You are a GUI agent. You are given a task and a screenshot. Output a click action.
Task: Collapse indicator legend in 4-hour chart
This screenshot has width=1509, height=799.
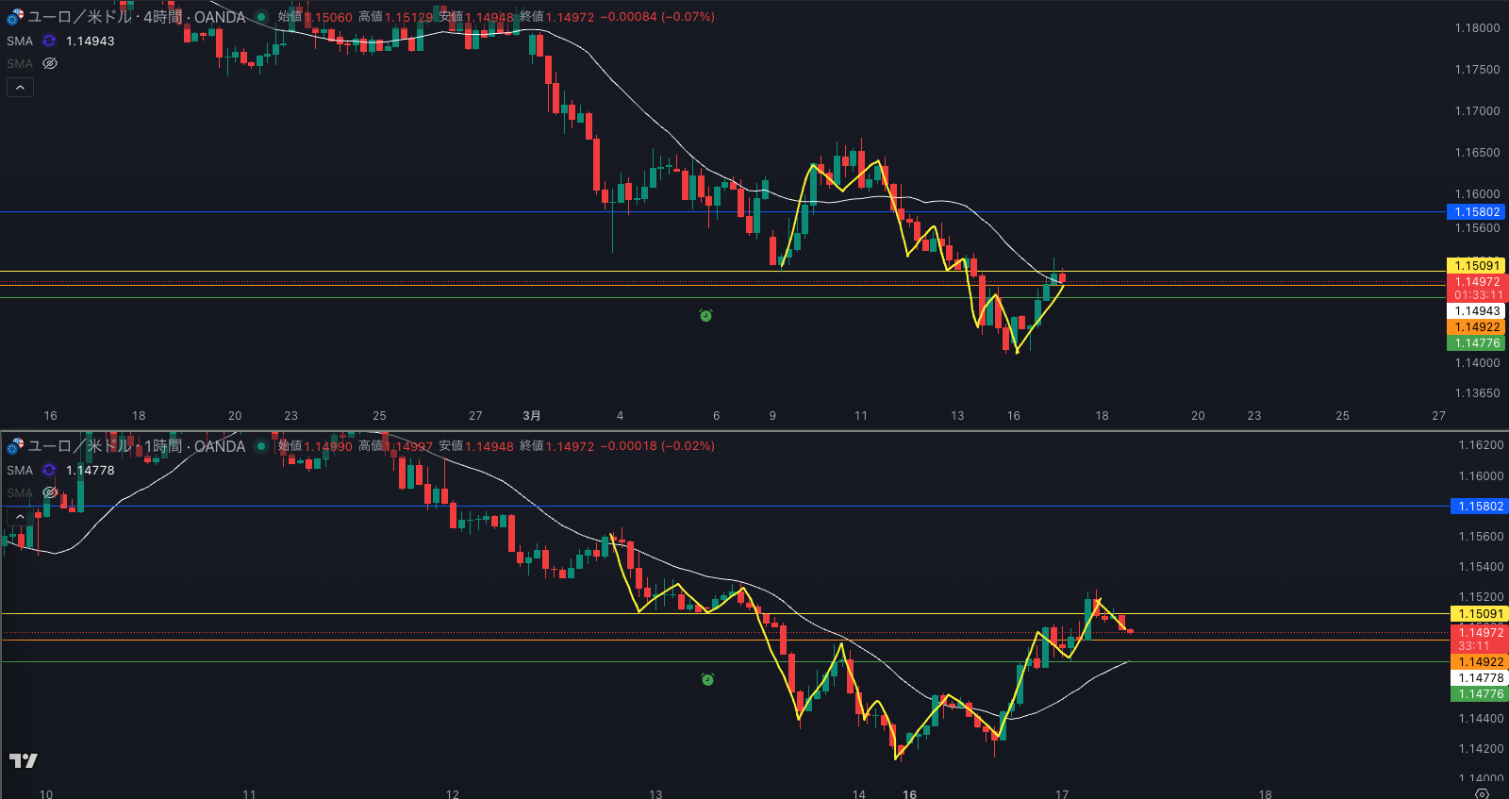pos(20,87)
